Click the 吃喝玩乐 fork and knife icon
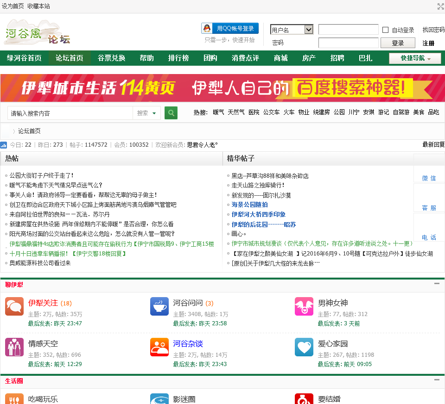This screenshot has height=404, width=445. point(14,398)
